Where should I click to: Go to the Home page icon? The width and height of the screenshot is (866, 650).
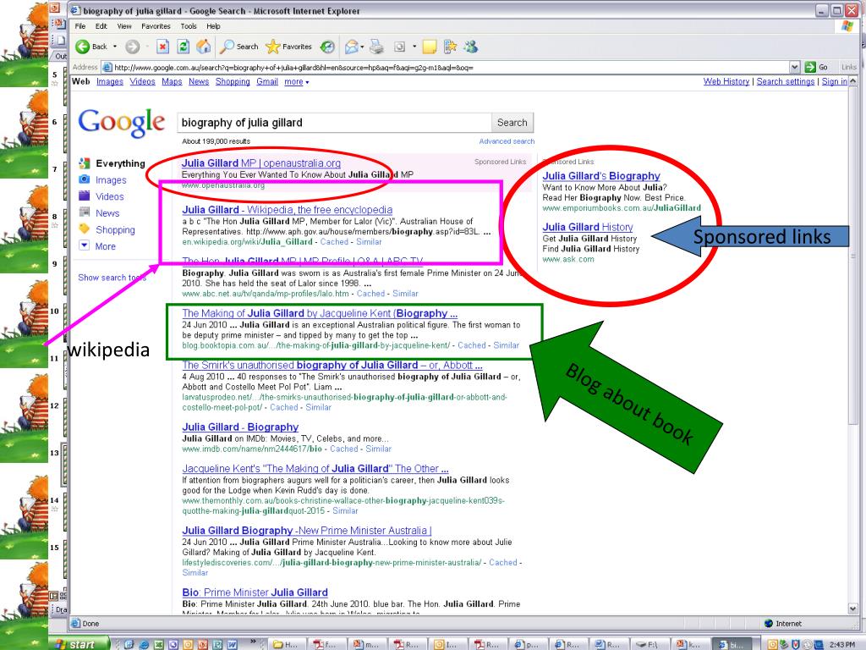point(203,47)
